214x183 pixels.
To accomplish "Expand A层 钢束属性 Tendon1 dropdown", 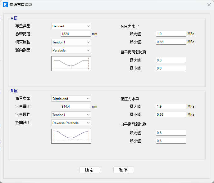I will (71, 42).
